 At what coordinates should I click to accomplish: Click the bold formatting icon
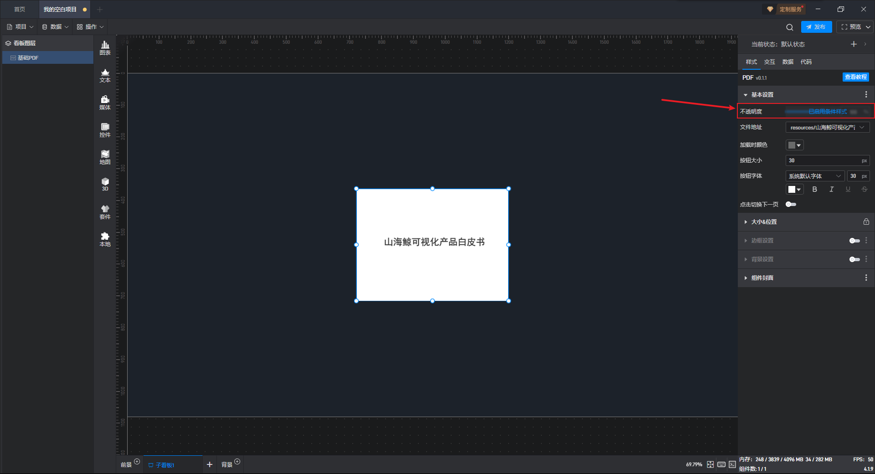click(815, 189)
